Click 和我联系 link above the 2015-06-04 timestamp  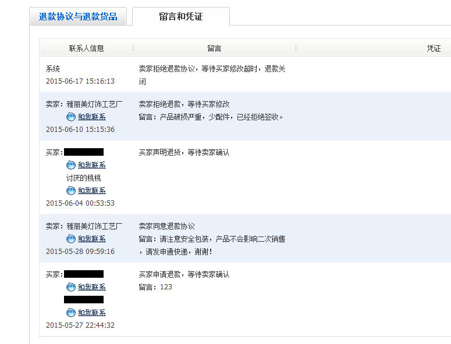tap(92, 191)
